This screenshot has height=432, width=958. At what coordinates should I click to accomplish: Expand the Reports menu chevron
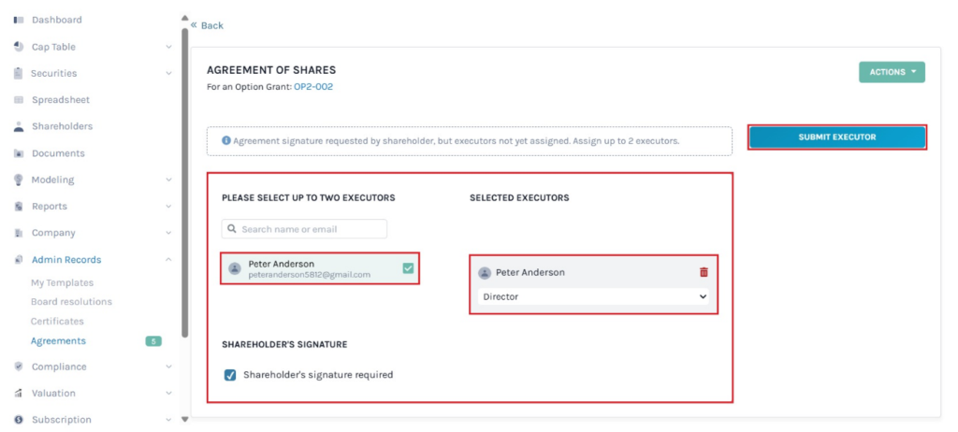pos(168,207)
